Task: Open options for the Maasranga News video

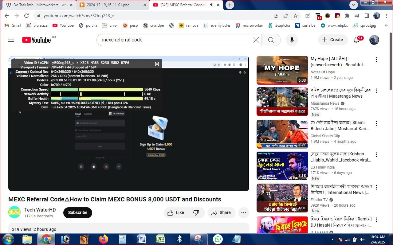Action: click(x=376, y=91)
